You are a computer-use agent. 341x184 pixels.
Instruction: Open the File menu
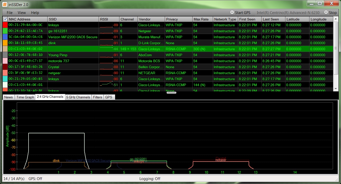coord(10,12)
